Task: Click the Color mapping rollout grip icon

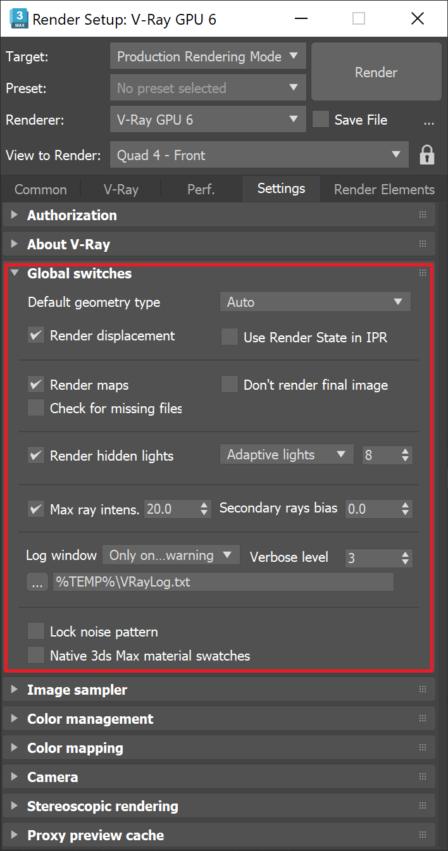Action: point(422,747)
